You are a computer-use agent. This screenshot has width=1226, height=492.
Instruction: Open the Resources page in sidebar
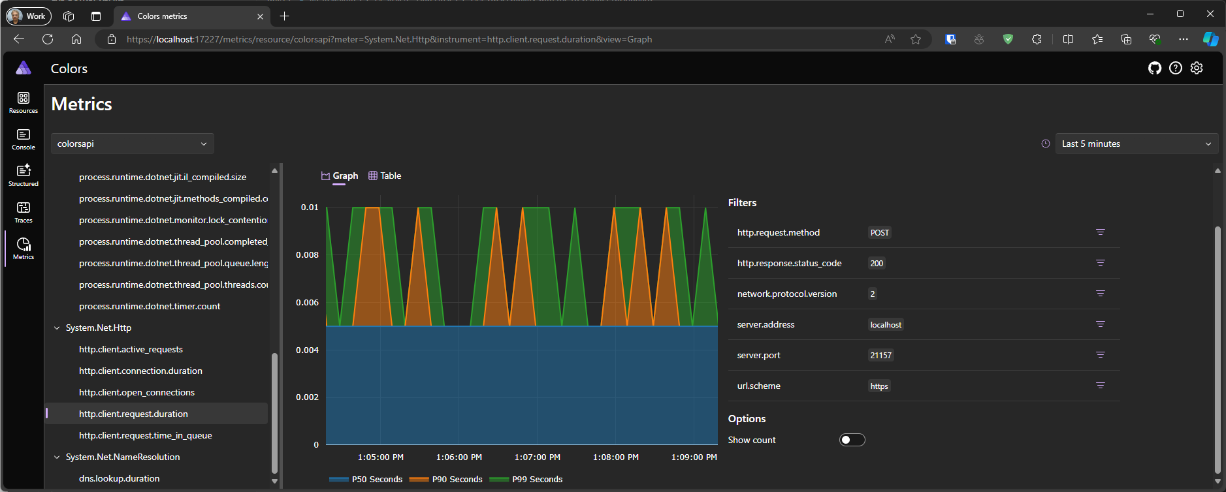click(x=24, y=102)
